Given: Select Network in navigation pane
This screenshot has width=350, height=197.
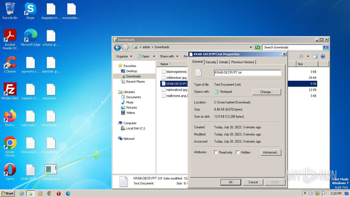Looking at the screenshot, I should coord(129,139).
